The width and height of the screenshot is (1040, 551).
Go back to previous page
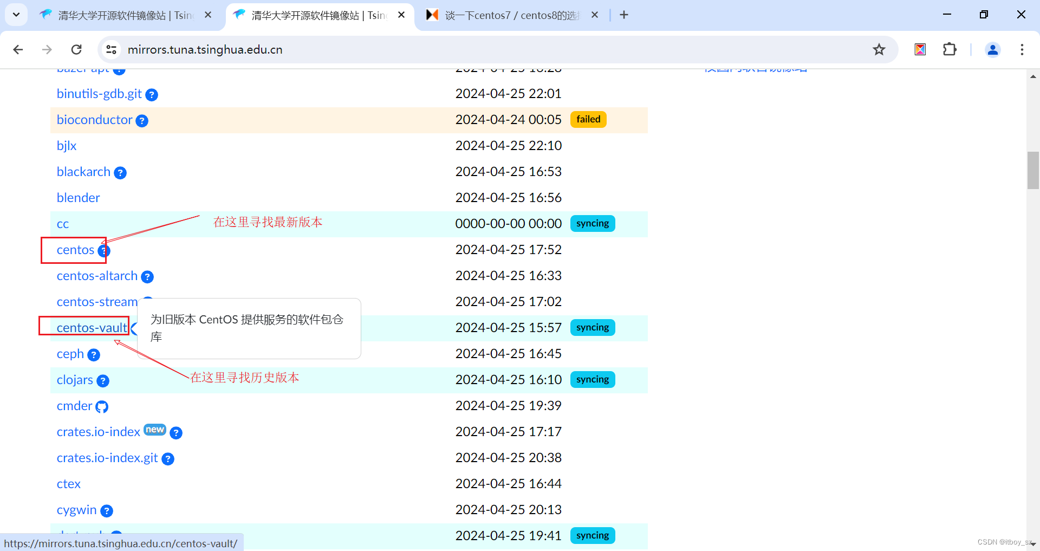(18, 50)
